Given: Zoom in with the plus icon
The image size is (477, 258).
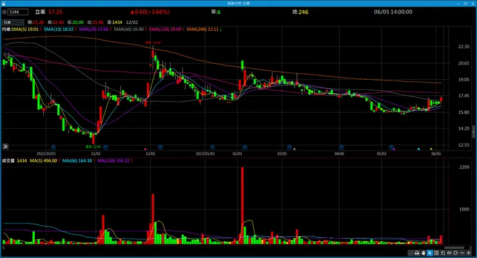Looking at the screenshot, I should click(x=469, y=253).
